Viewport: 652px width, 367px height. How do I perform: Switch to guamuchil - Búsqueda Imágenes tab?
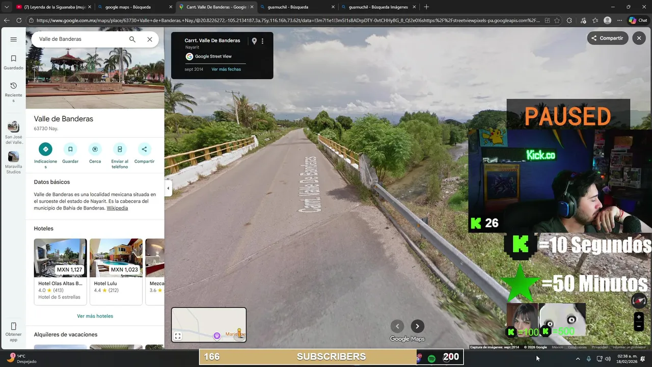tap(378, 7)
